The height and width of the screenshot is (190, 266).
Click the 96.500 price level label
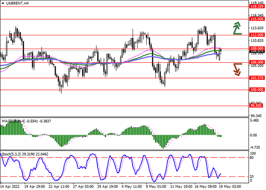tap(257, 106)
